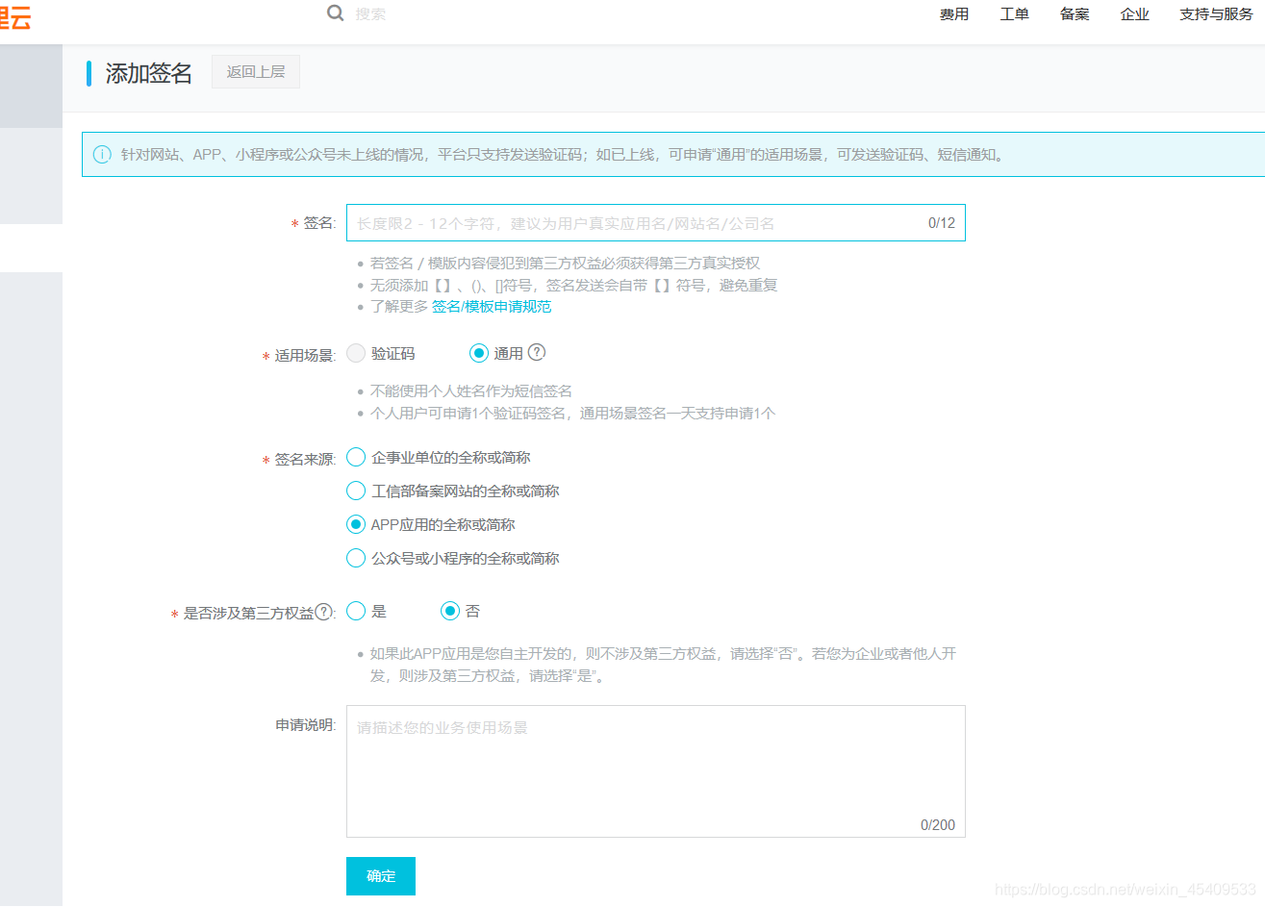Click the 添加签名 page title
1265x907 pixels.
pyautogui.click(x=149, y=73)
